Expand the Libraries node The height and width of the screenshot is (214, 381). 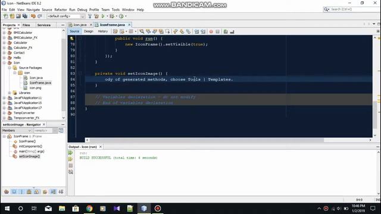pos(10,93)
